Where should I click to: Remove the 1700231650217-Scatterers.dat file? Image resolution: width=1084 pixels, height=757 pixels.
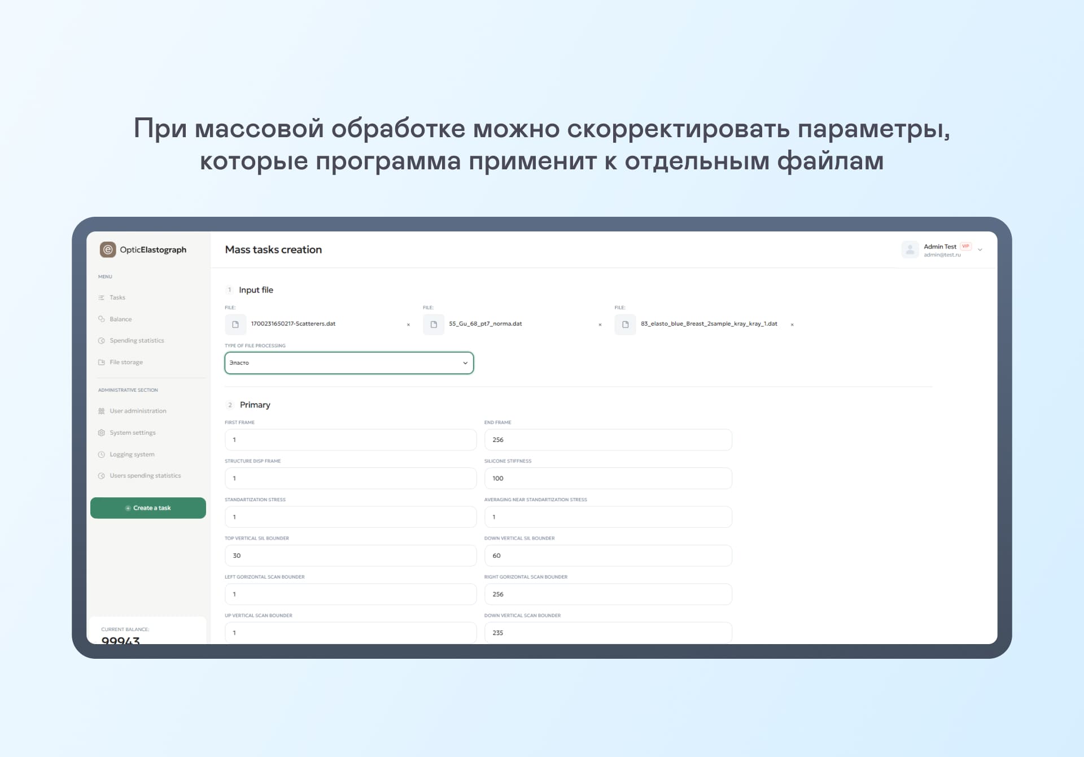408,325
